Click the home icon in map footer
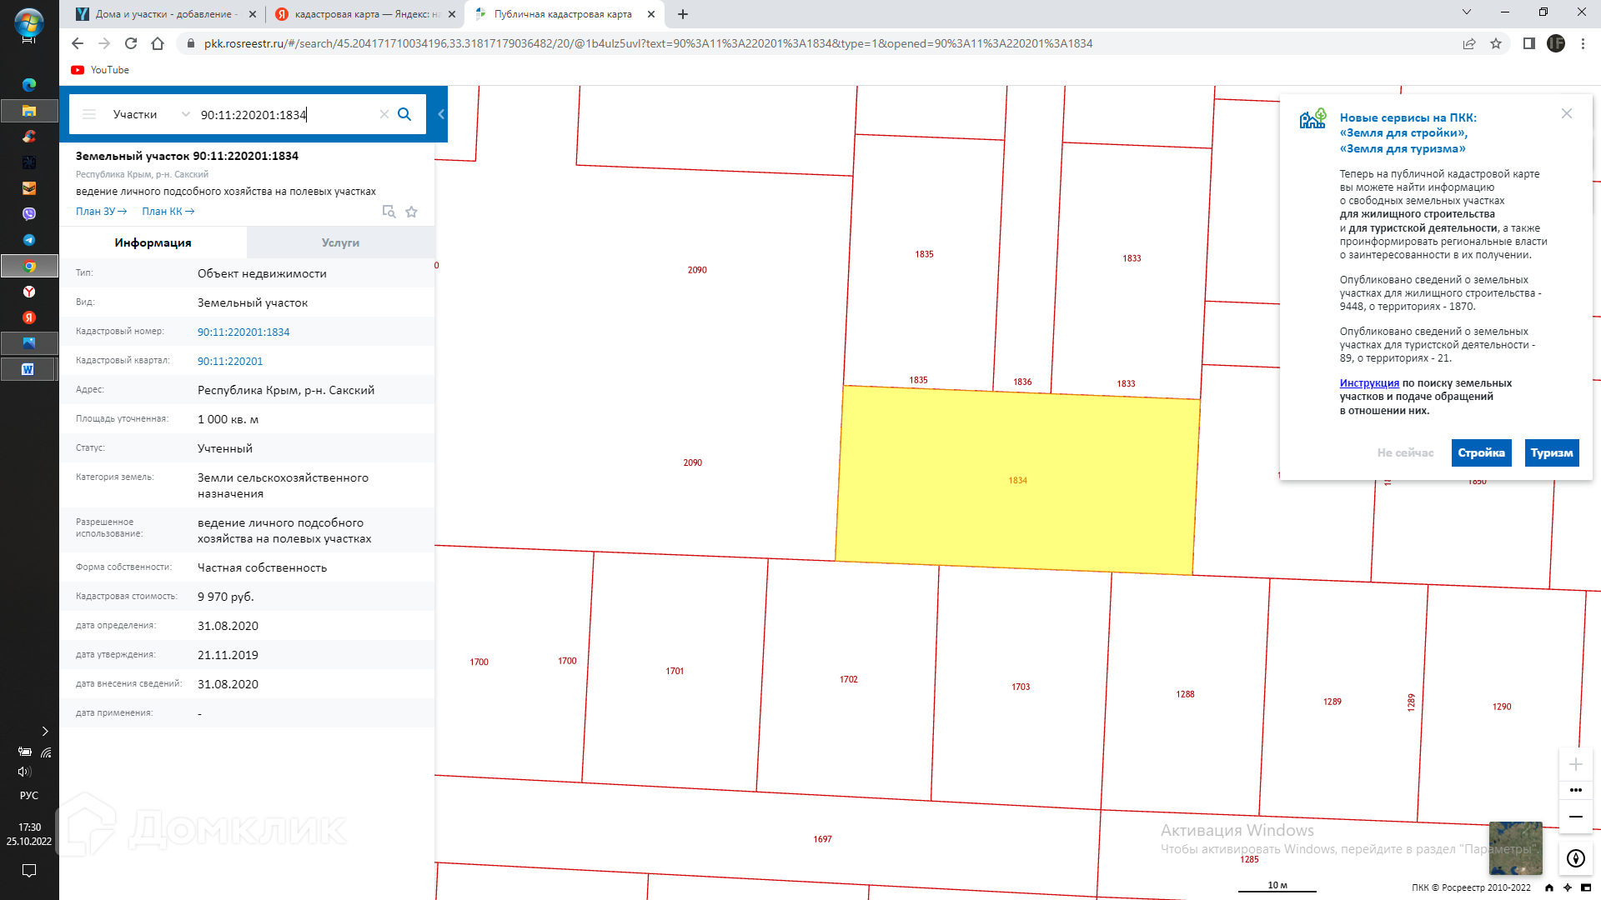This screenshot has width=1601, height=900. (x=1549, y=887)
